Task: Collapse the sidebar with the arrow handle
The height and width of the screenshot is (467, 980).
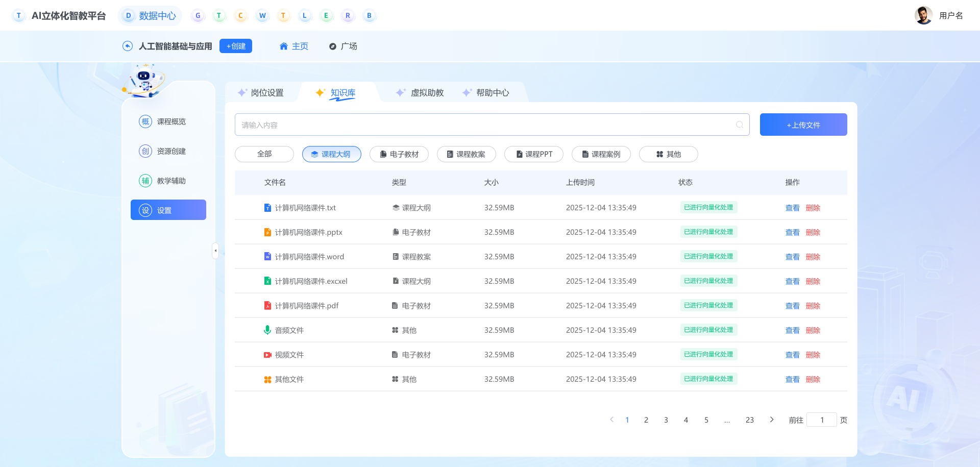Action: click(215, 251)
